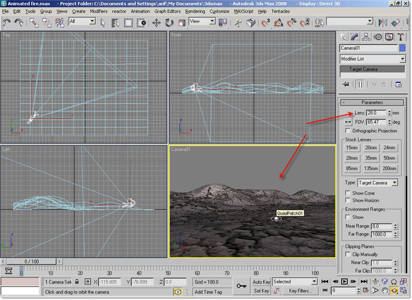
Task: Toggle the Show Cone checkbox
Action: [348, 193]
